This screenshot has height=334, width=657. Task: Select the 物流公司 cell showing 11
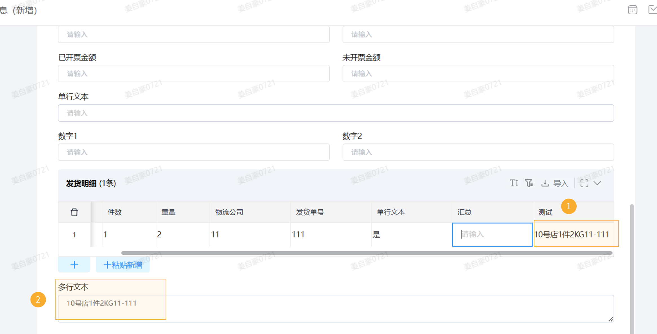[x=250, y=234]
